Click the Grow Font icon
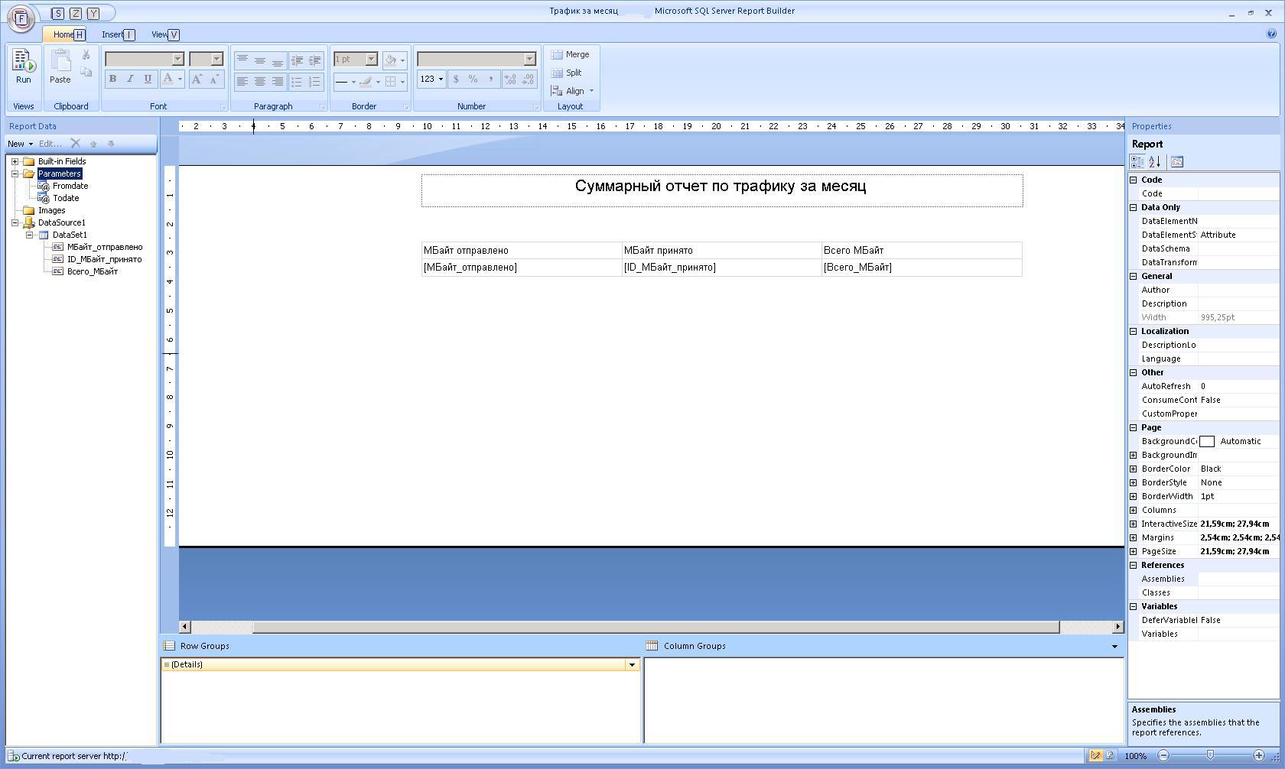The image size is (1285, 769). [197, 79]
